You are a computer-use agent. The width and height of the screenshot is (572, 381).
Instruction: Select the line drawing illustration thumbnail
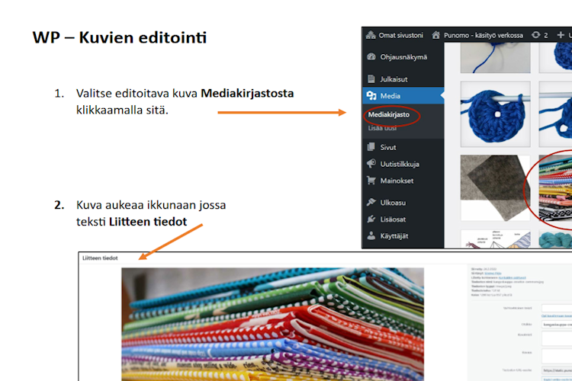[x=496, y=239]
